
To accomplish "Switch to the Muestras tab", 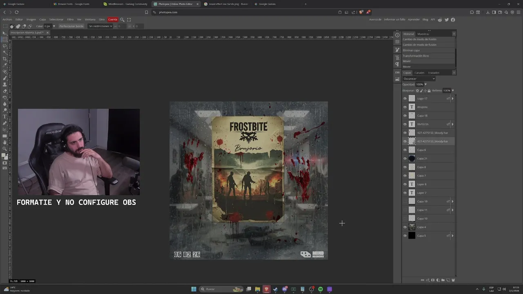I will click(423, 34).
